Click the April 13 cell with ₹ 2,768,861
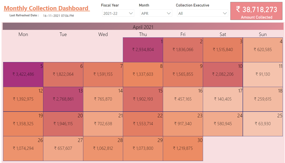285x163 pixels. [63, 99]
